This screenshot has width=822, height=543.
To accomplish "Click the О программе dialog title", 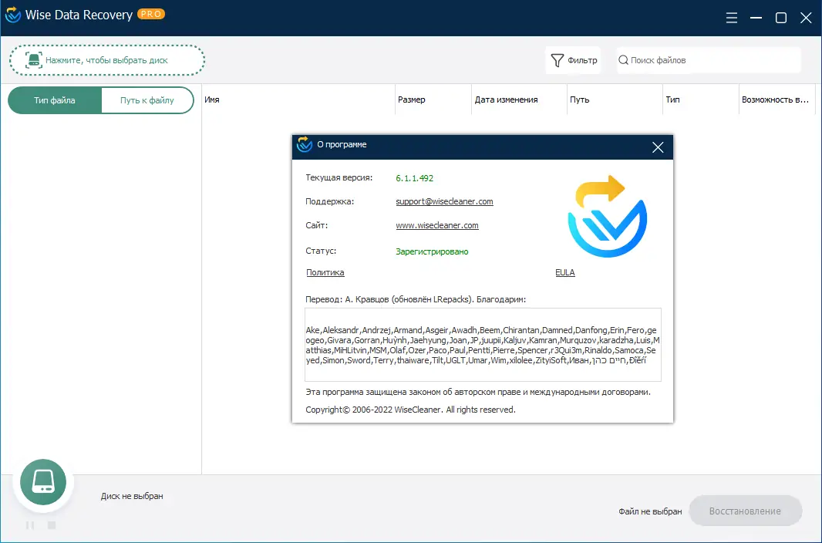I will [x=342, y=145].
